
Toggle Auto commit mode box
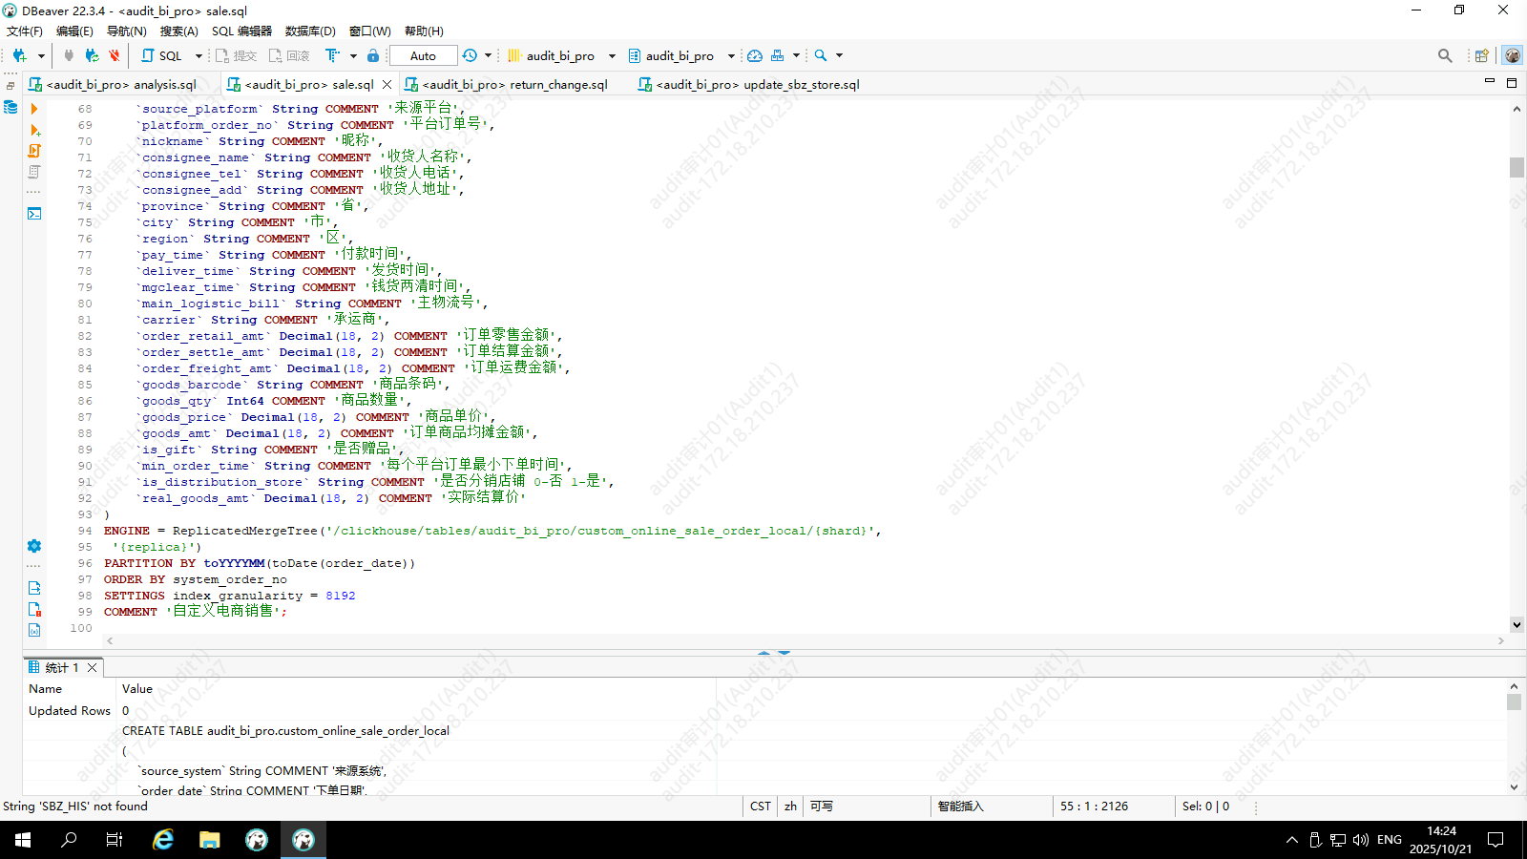tap(423, 56)
